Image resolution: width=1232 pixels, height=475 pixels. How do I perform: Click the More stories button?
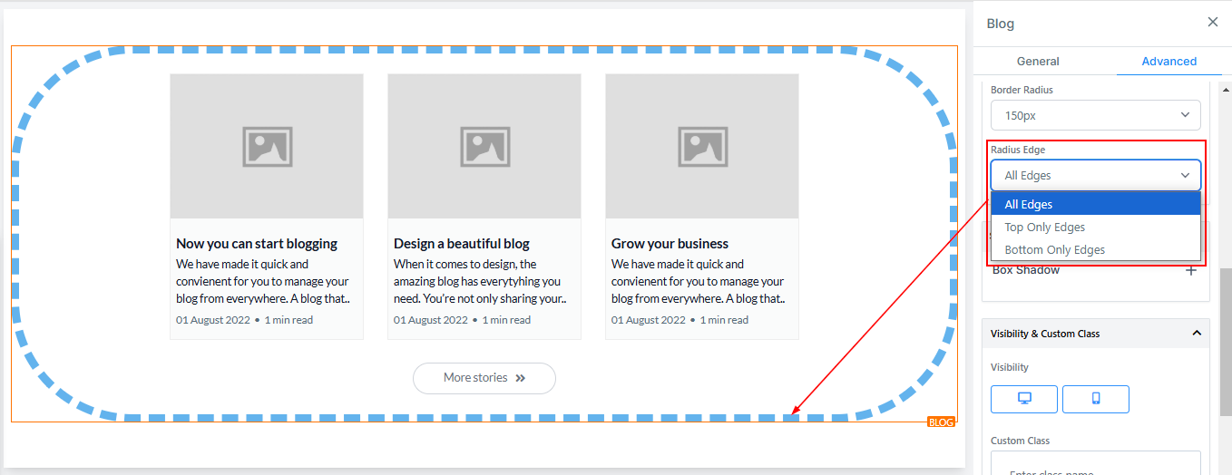pos(484,378)
